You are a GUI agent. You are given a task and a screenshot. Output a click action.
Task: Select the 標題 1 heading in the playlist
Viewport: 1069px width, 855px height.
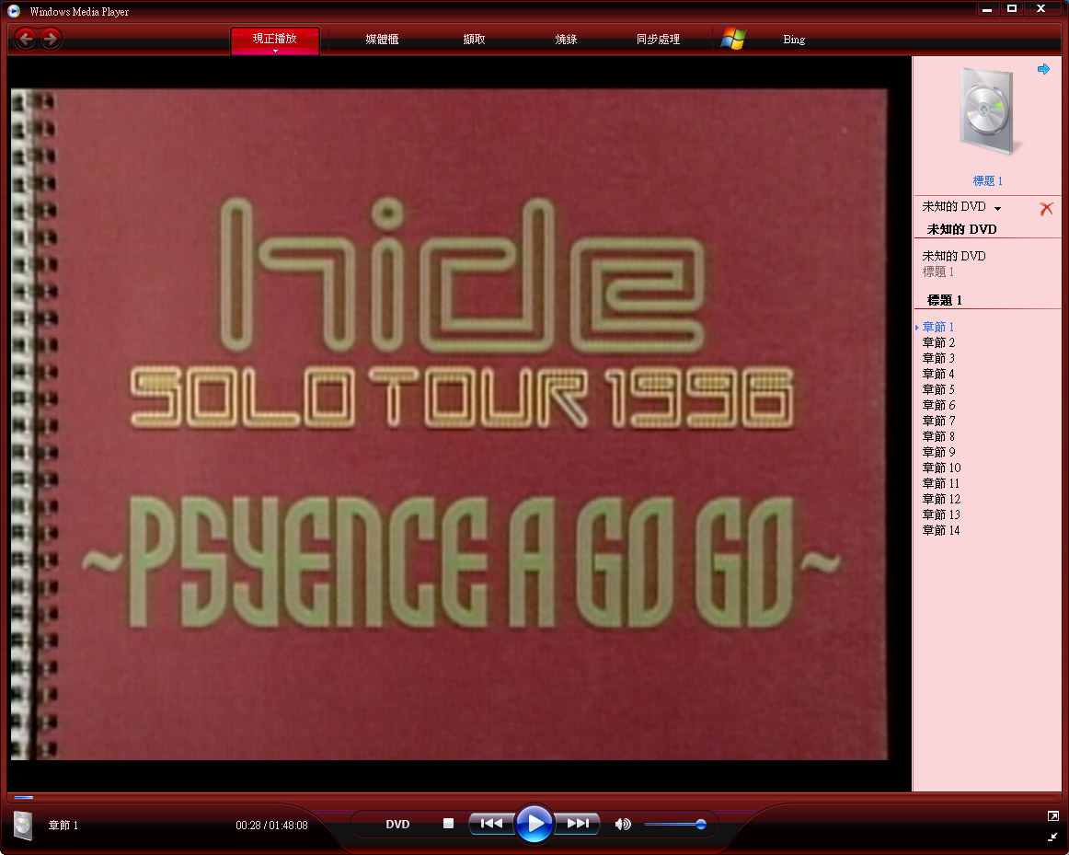pos(945,300)
